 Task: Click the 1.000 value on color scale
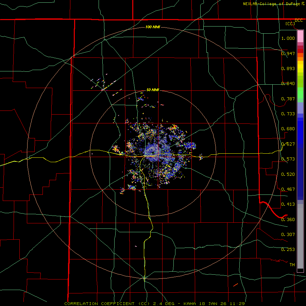288,38
